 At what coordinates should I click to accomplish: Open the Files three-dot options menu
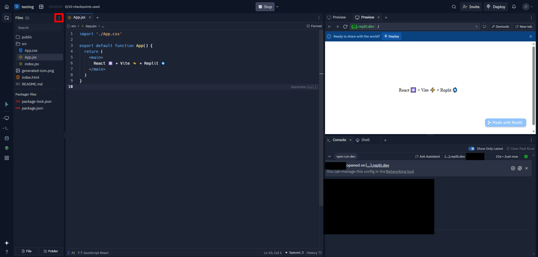(x=59, y=18)
